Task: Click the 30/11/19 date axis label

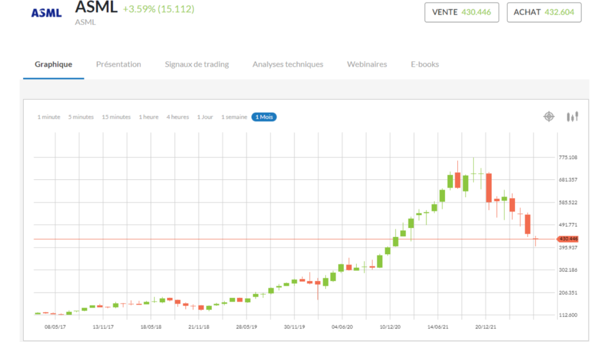Action: click(x=294, y=327)
